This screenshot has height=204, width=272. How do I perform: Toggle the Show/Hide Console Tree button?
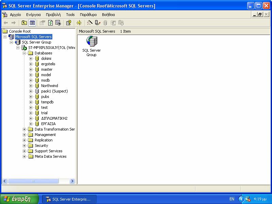click(x=32, y=23)
